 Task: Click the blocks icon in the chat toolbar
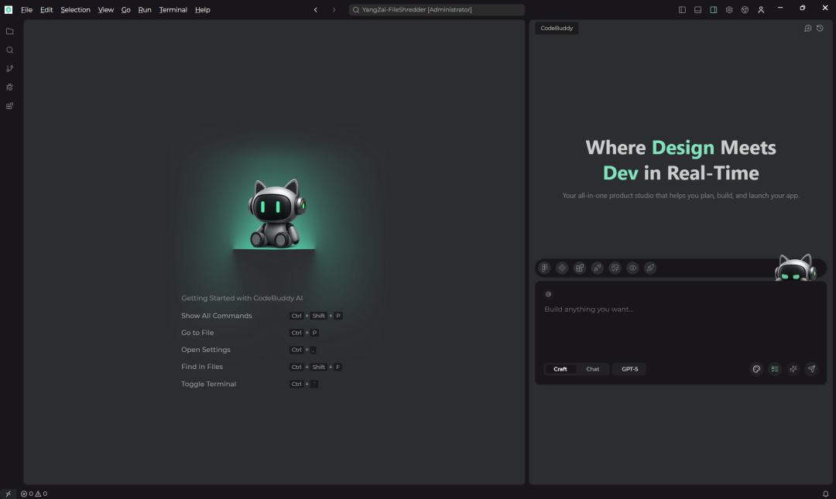[x=580, y=268]
